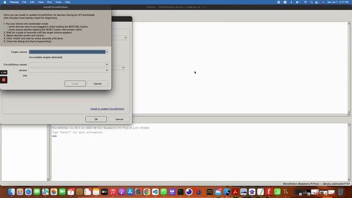The height and width of the screenshot is (198, 352).
Task: Open Adobe Acrobat in the Dock
Action: pyautogui.click(x=235, y=192)
